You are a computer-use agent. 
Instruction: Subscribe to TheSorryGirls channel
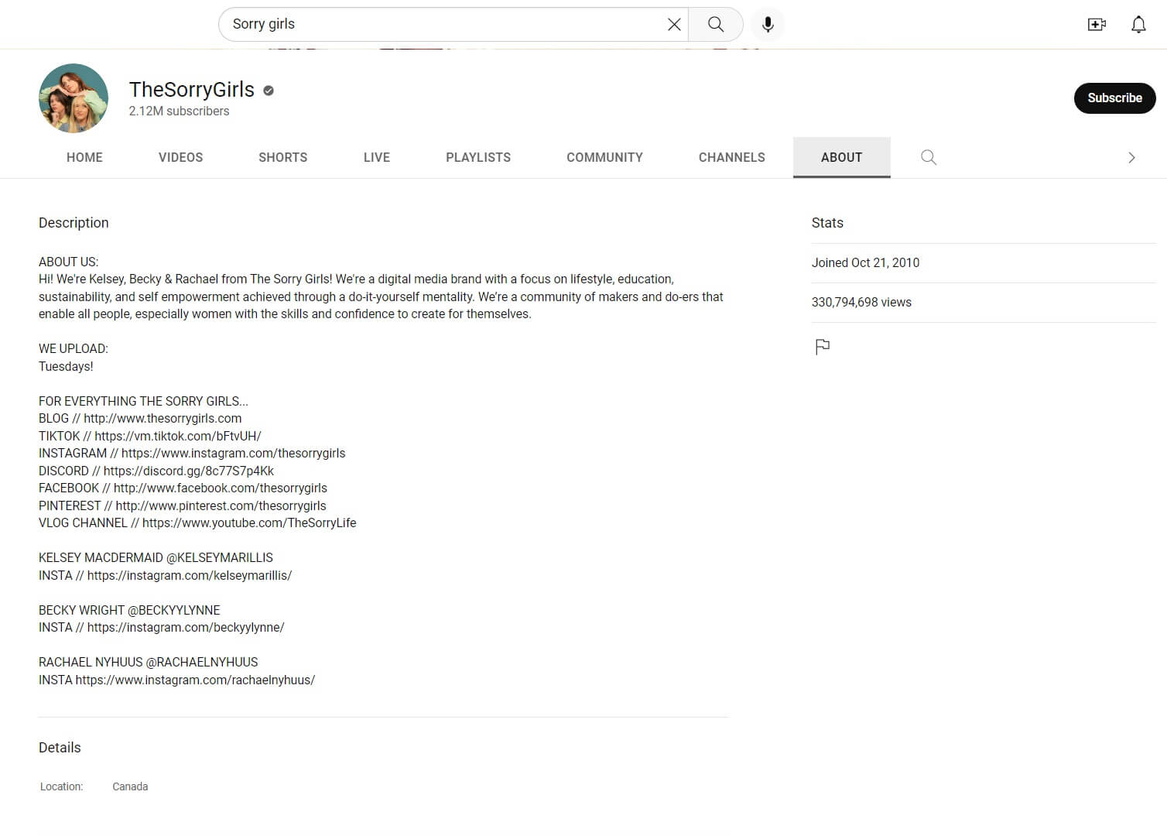tap(1114, 98)
